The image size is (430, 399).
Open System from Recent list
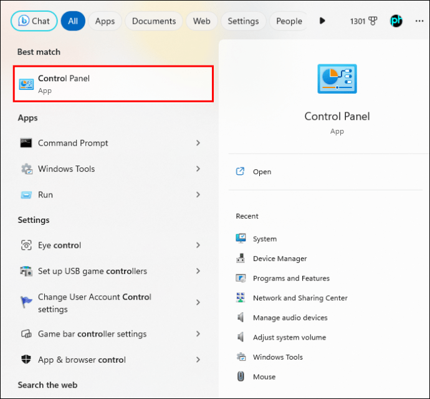(265, 239)
